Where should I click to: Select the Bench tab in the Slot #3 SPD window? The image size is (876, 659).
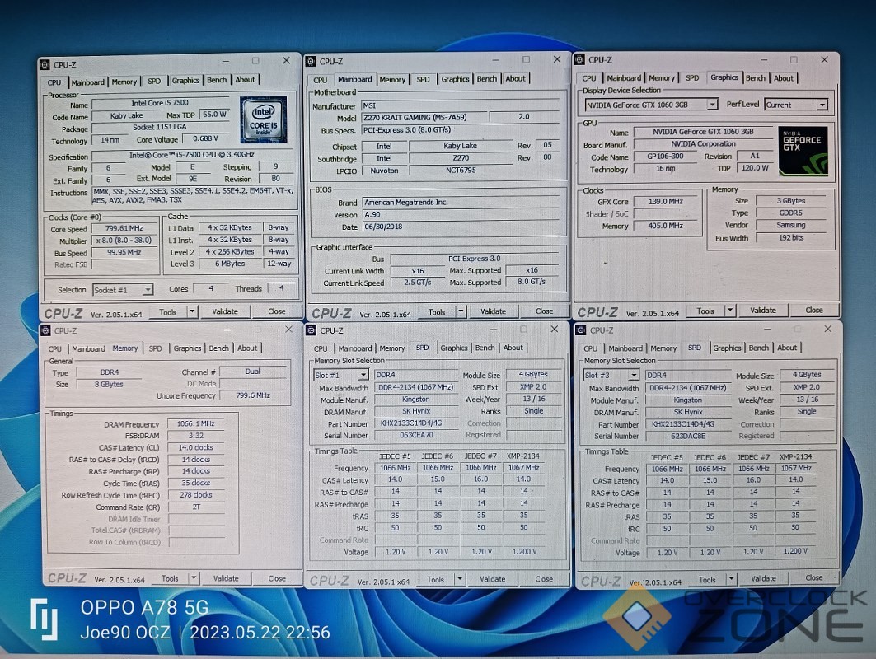[x=759, y=348]
